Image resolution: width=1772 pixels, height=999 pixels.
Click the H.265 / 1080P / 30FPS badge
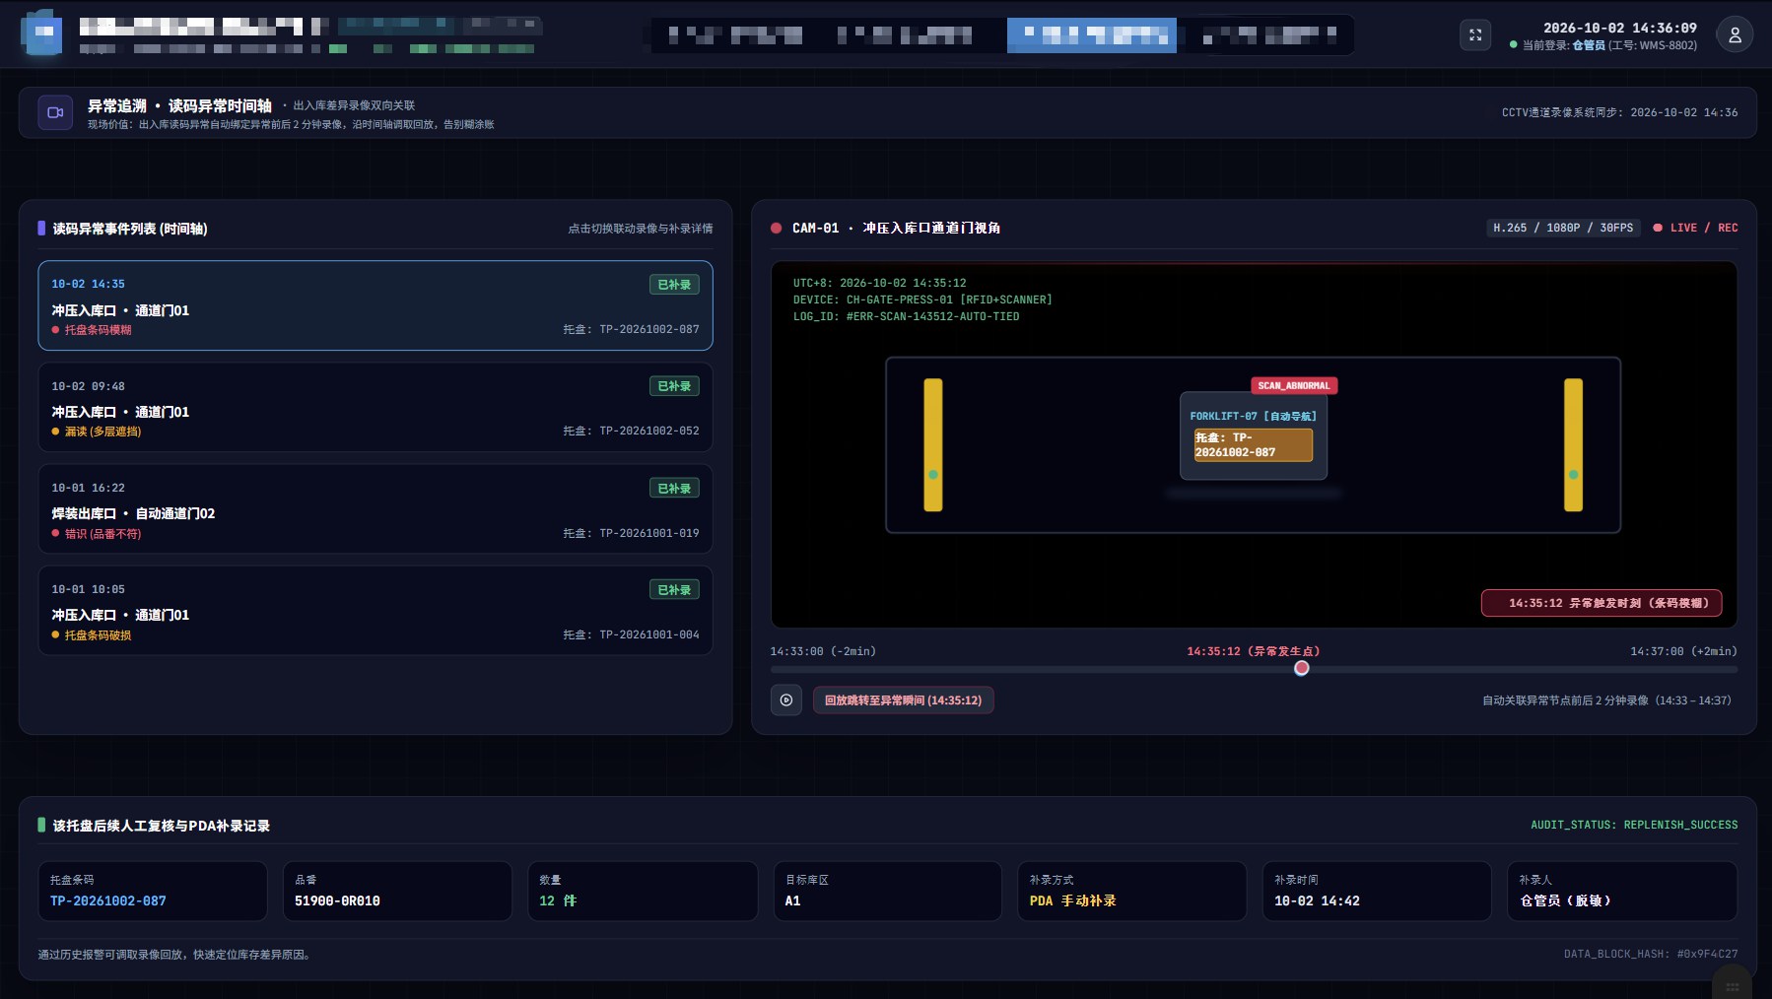1563,228
